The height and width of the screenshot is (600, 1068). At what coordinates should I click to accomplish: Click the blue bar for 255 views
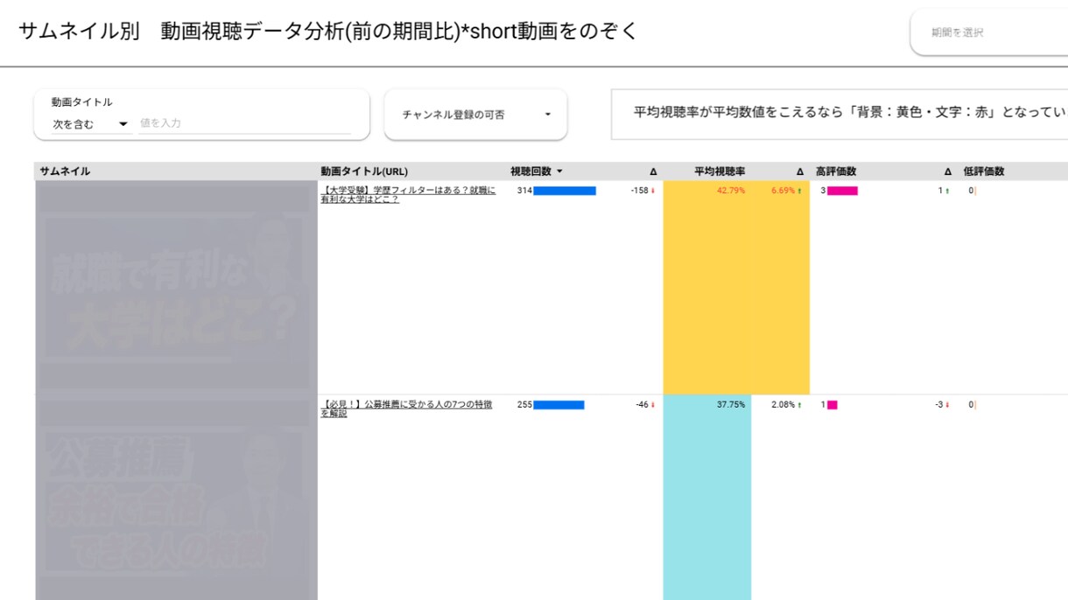point(559,405)
